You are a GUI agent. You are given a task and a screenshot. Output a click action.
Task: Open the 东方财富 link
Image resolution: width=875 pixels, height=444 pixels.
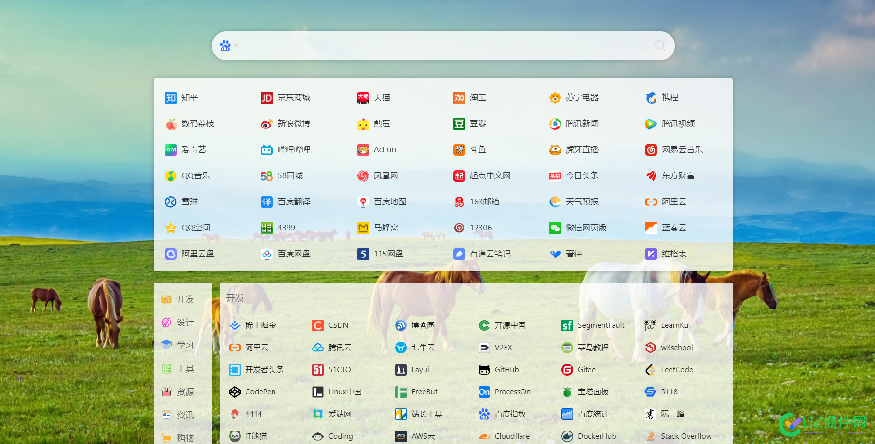(670, 176)
